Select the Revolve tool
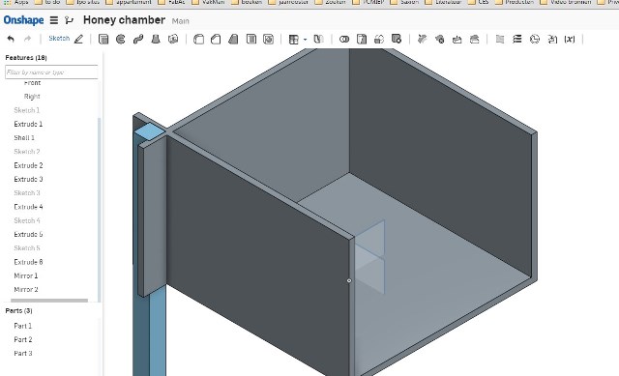 [x=121, y=39]
